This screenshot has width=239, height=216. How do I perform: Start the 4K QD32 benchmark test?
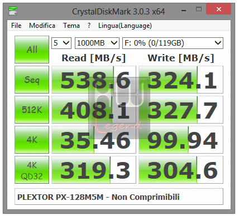[32, 170]
